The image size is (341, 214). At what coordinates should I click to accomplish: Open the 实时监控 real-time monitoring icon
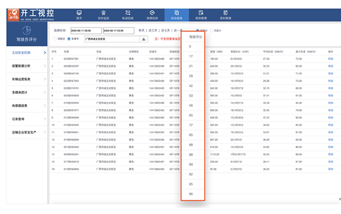click(103, 12)
